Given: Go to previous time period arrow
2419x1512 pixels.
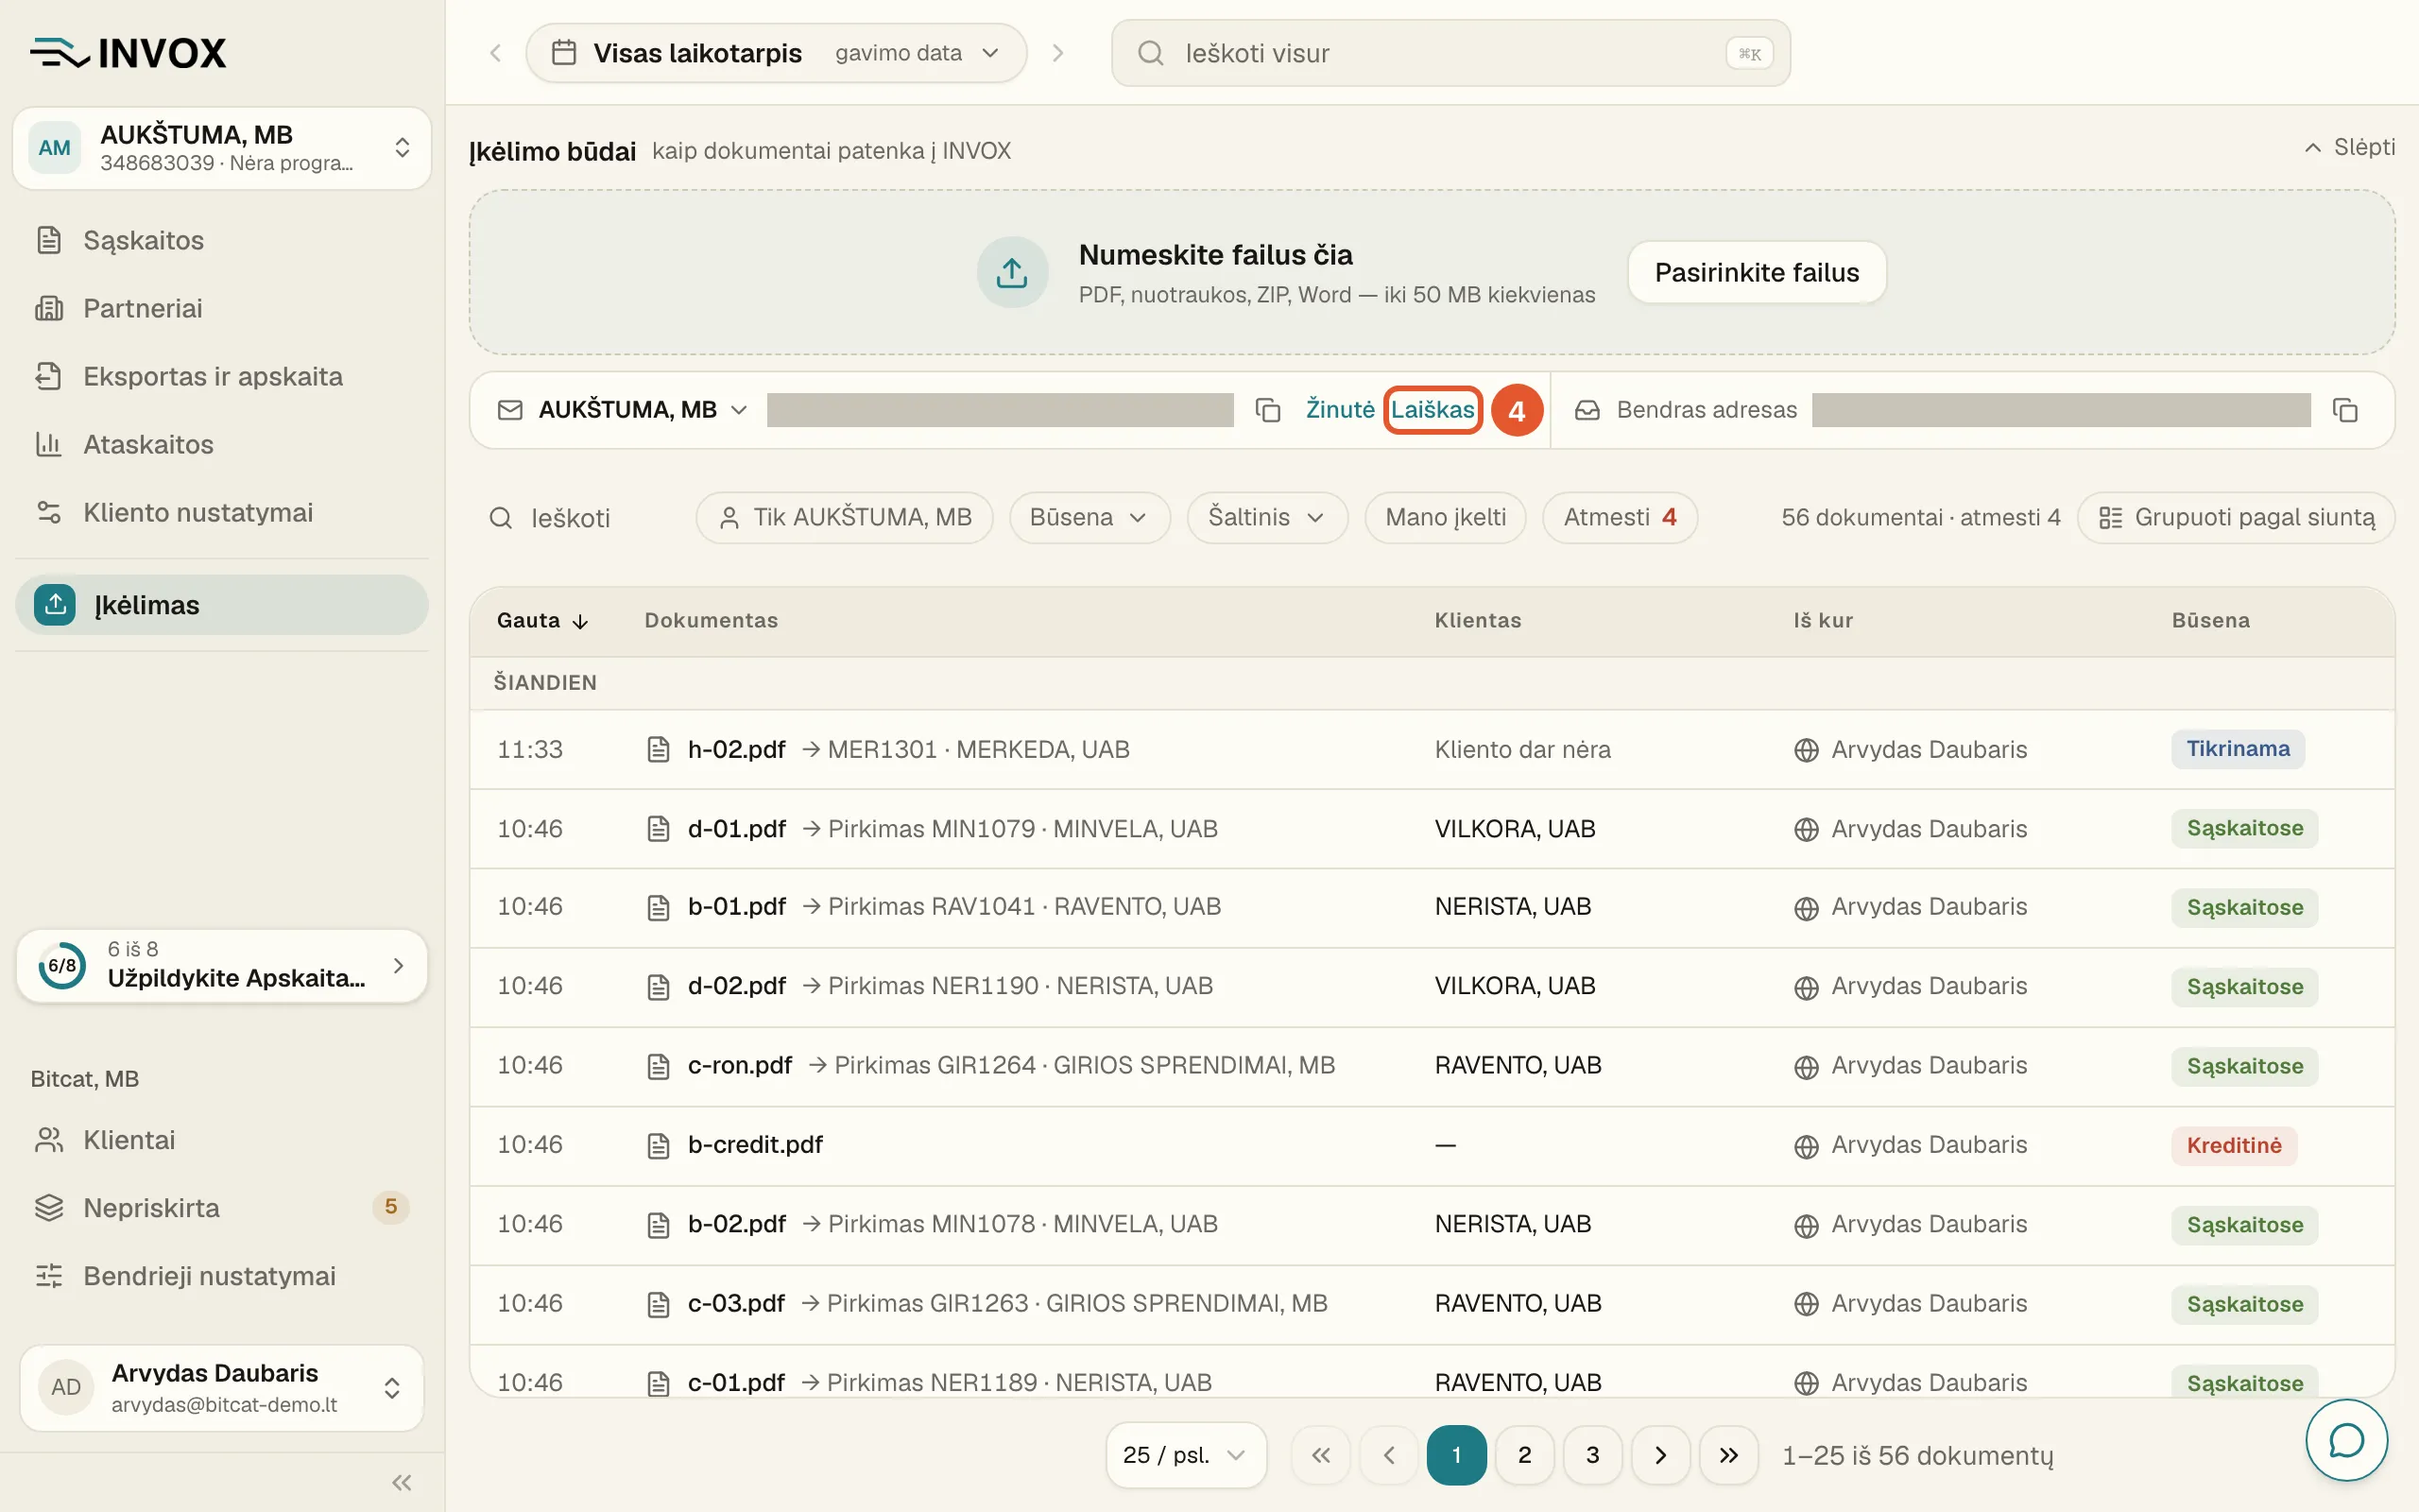Looking at the screenshot, I should tap(496, 53).
